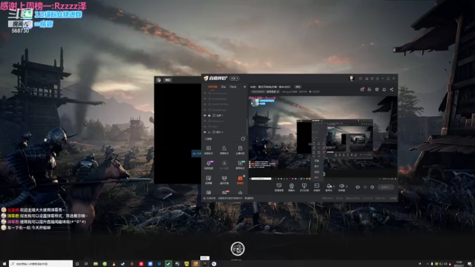This screenshot has width=475, height=267.
Task: Mute the microphone under the preview
Action: click(329, 187)
